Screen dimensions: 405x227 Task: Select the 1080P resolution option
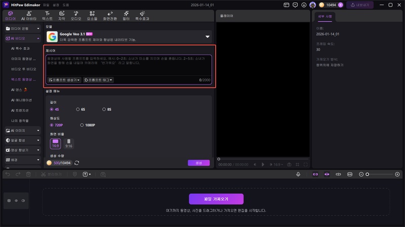(x=87, y=125)
